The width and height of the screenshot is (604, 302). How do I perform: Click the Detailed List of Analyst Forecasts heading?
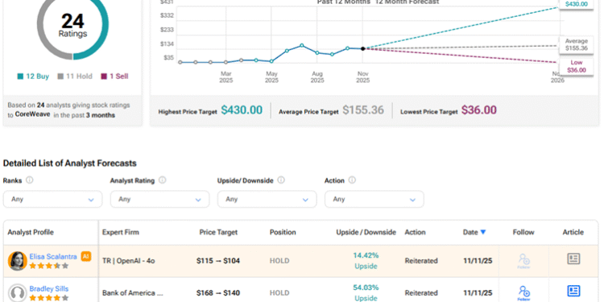click(x=70, y=163)
